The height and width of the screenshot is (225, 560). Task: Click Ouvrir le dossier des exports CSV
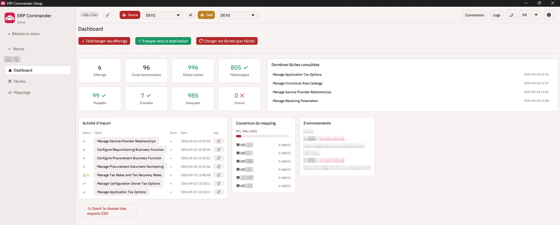107,211
